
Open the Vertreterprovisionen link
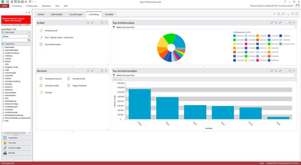(53, 79)
